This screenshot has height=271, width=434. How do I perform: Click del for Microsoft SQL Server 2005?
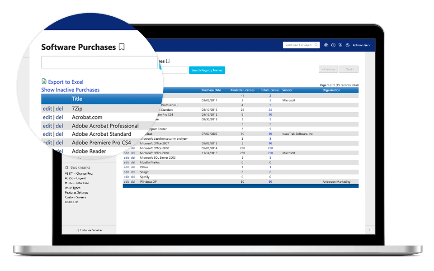pyautogui.click(x=133, y=157)
